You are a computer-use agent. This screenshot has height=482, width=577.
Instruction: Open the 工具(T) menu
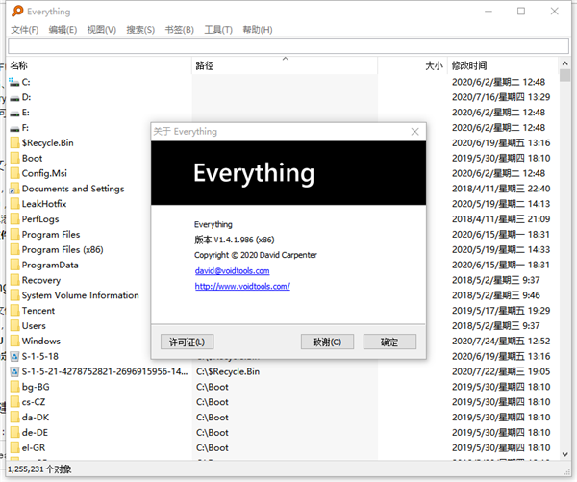pos(218,30)
